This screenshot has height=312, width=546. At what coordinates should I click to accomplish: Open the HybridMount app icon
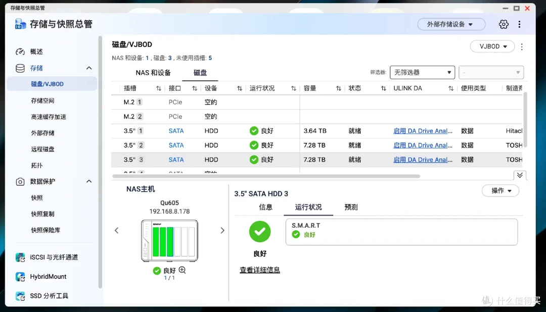(x=20, y=277)
